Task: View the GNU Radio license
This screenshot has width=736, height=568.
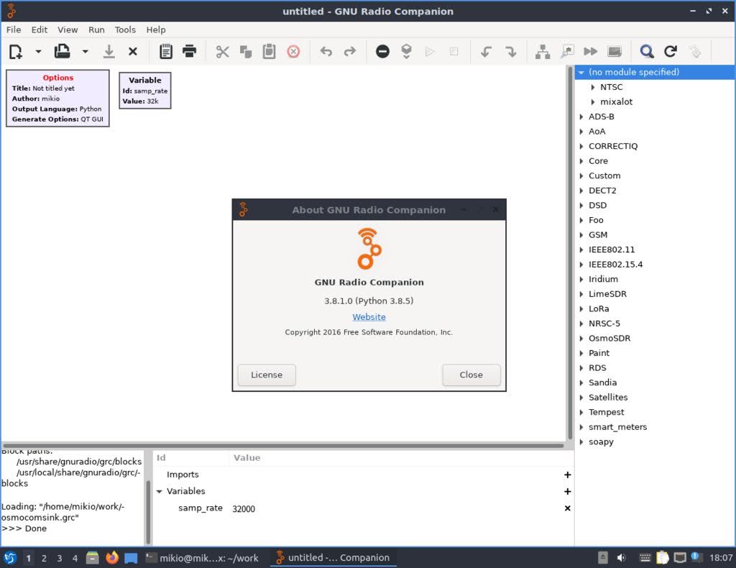Action: click(266, 375)
